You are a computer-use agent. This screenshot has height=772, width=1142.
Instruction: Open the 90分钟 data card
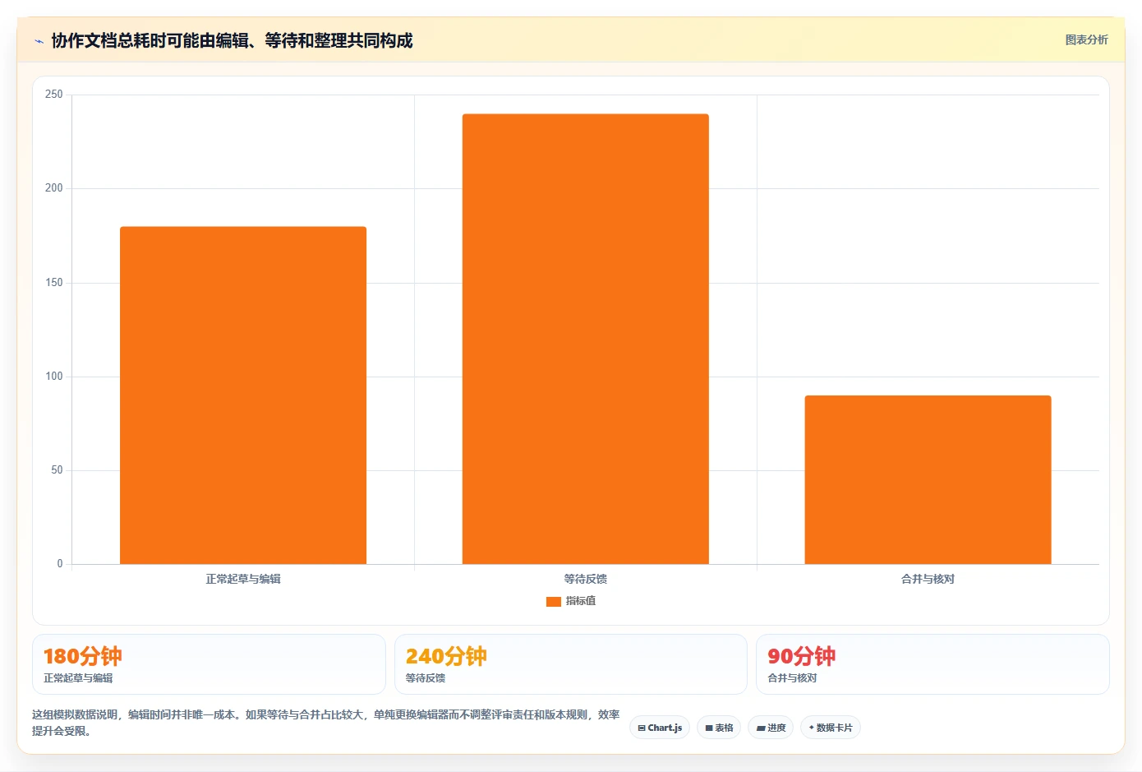tap(932, 664)
